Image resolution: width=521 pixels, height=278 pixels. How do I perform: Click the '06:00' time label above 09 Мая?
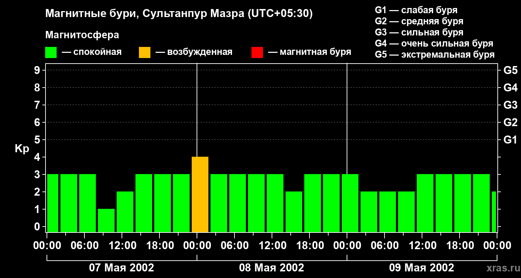click(384, 245)
